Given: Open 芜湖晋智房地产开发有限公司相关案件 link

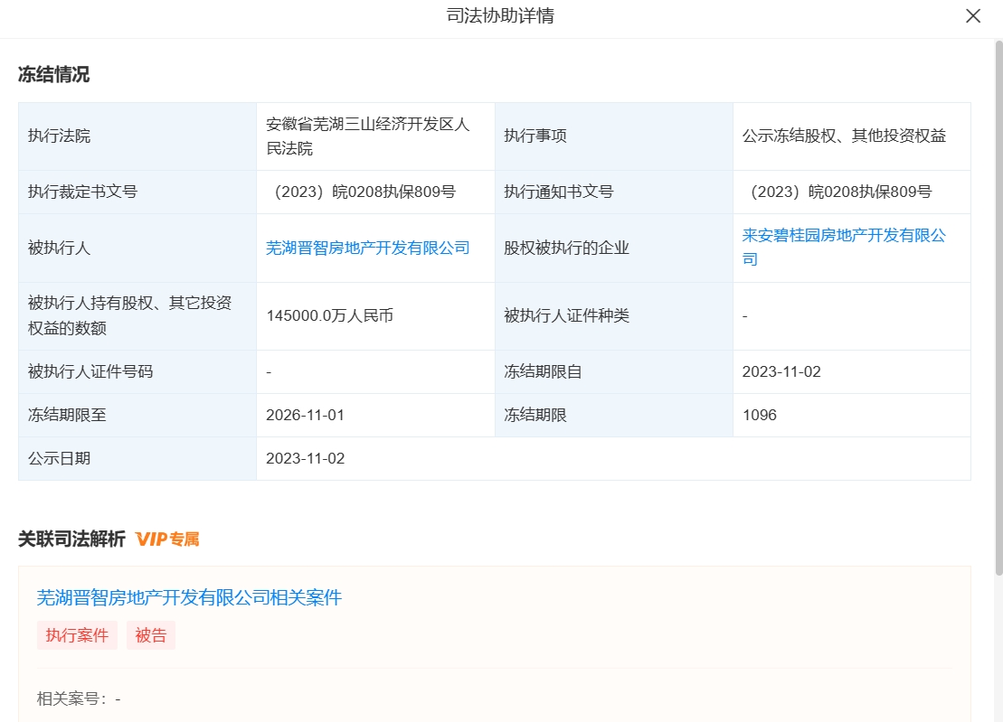Looking at the screenshot, I should pyautogui.click(x=189, y=597).
